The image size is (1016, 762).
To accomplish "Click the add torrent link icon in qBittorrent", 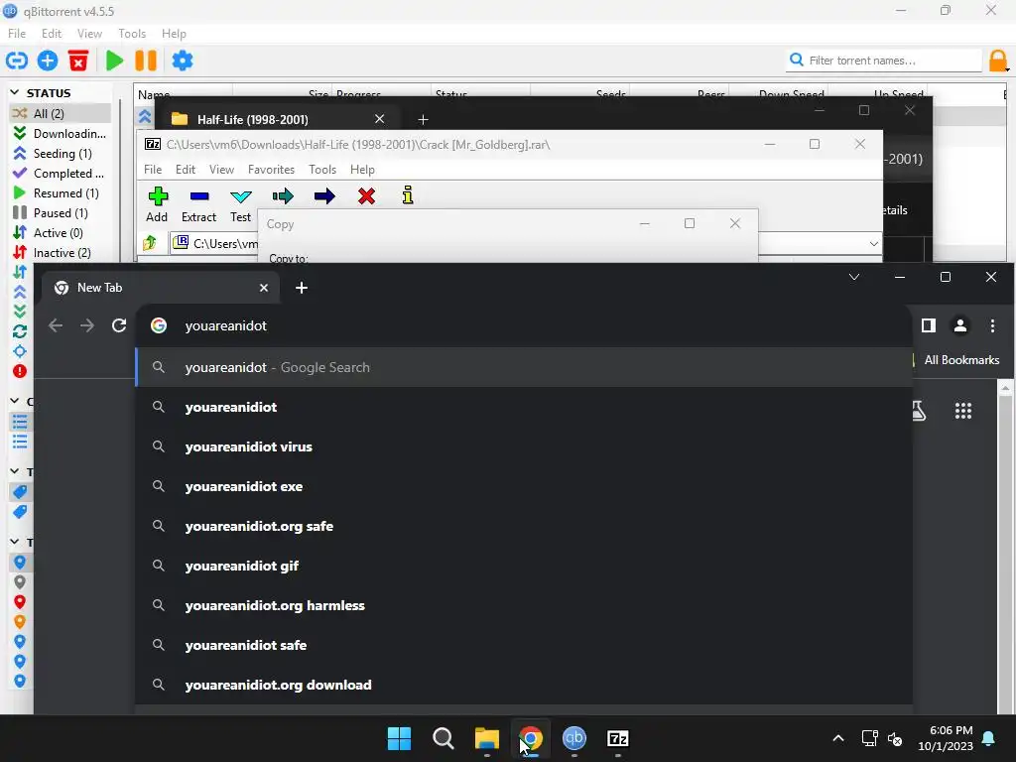I will point(16,61).
